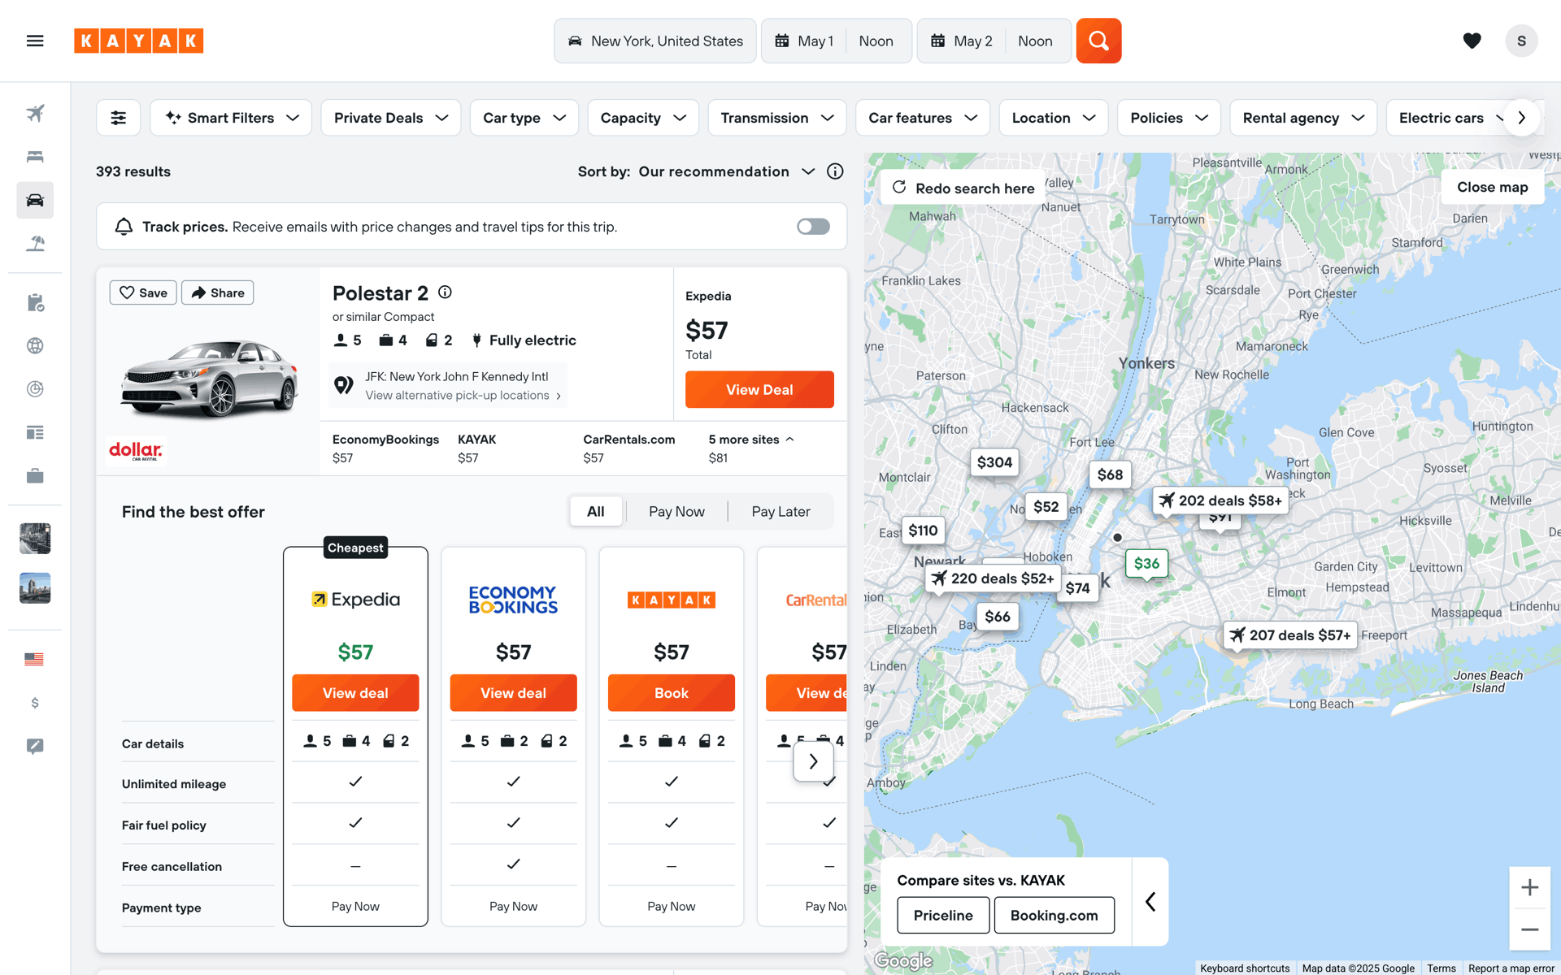Open Explore globe sidebar icon
The image size is (1561, 975).
[35, 345]
